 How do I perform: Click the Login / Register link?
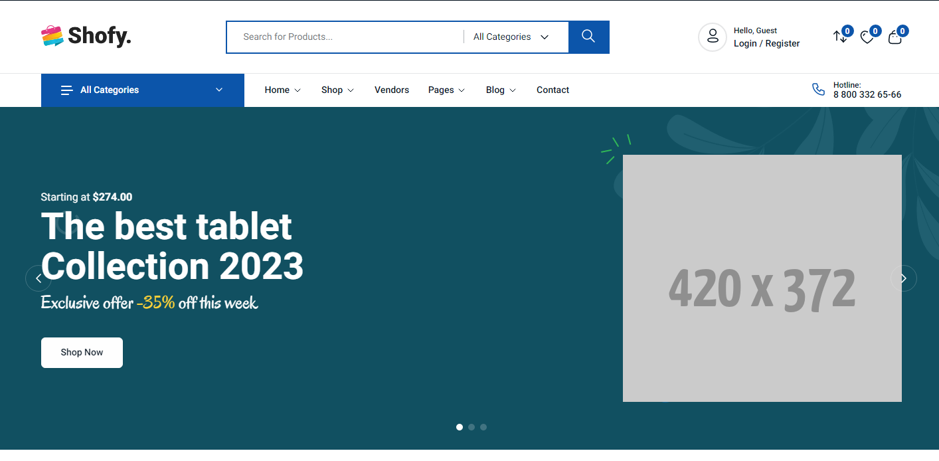coord(766,43)
